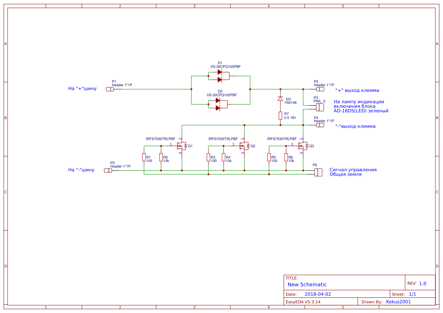Click the Drawn By Kekus2001 entry
The image size is (443, 313).
[x=398, y=301]
